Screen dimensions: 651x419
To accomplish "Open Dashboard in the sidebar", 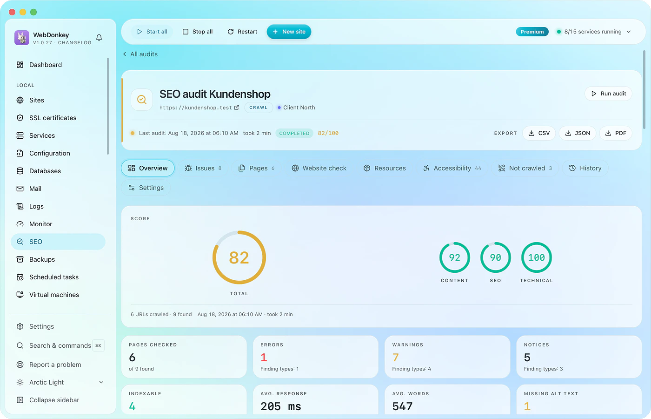I will [58, 65].
